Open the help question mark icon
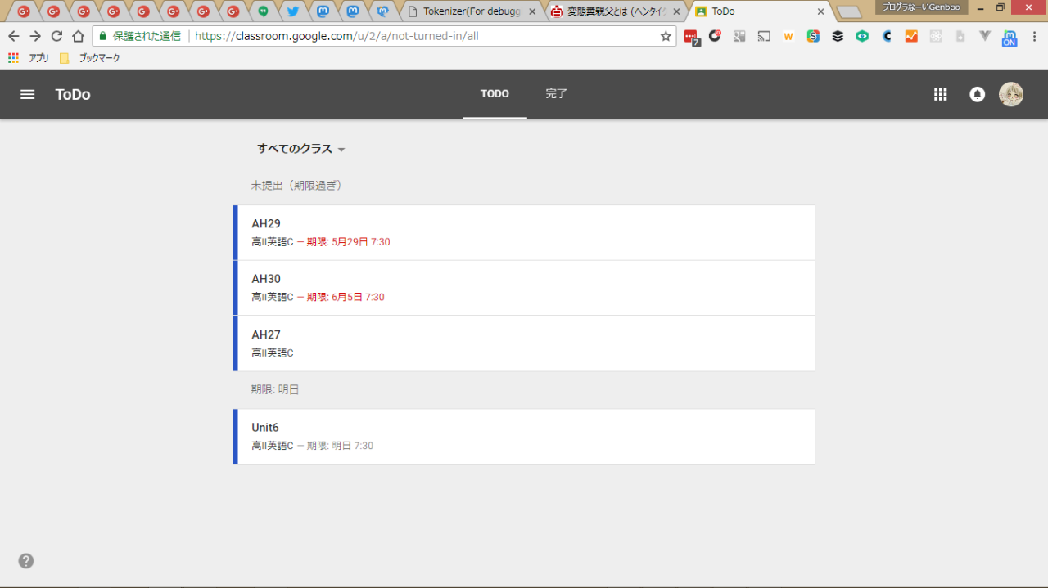The height and width of the screenshot is (588, 1048). [26, 561]
